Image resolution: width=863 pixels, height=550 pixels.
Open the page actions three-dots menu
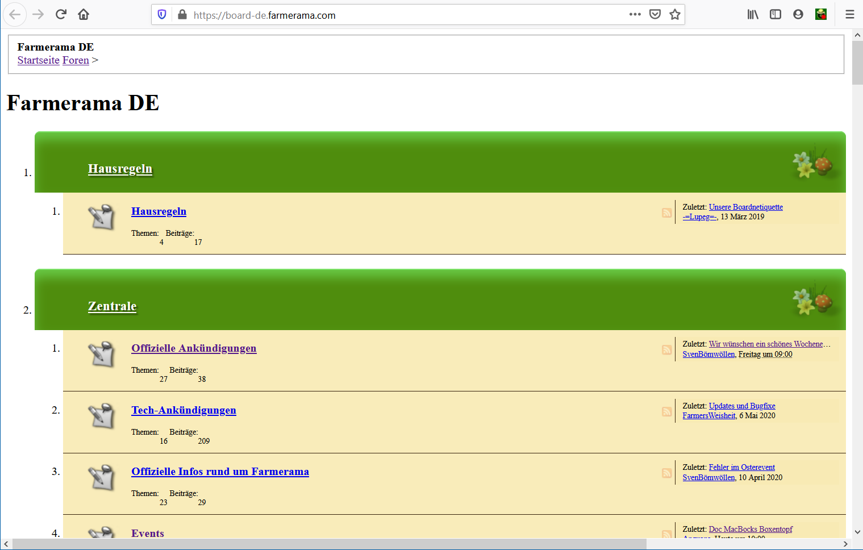(x=635, y=14)
